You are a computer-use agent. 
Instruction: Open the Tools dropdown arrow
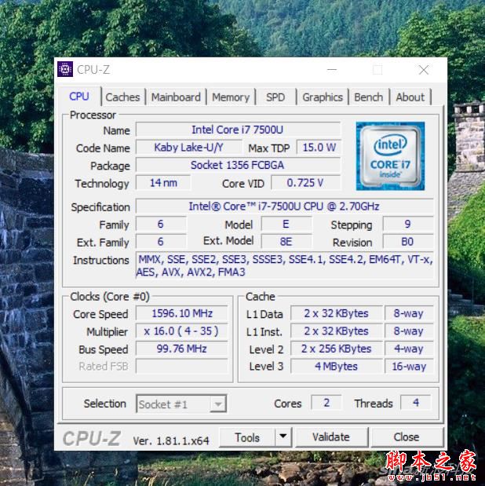[283, 437]
